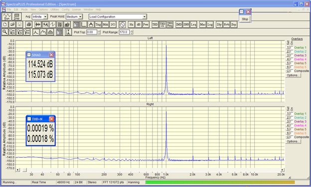
Task: Click the Run icon in the toolbar
Action: 7,16
